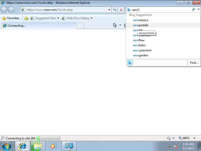Open the recent pages dropdown arrow

click(17, 10)
